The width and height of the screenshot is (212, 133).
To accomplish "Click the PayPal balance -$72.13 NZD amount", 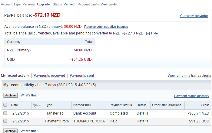I will pos(47,15).
